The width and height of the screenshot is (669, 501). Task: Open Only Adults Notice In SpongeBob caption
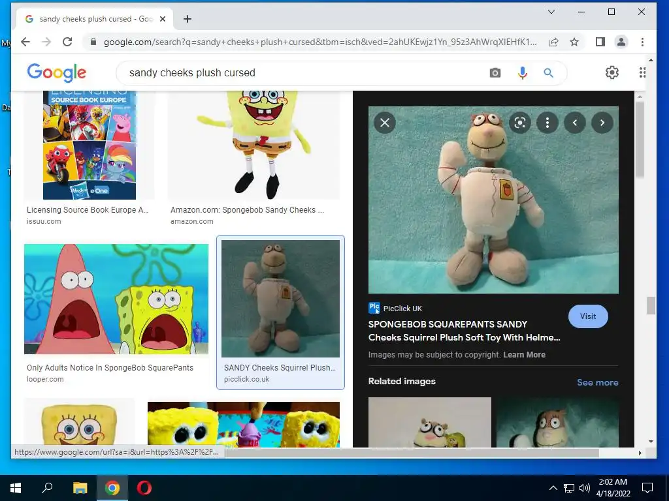110,368
